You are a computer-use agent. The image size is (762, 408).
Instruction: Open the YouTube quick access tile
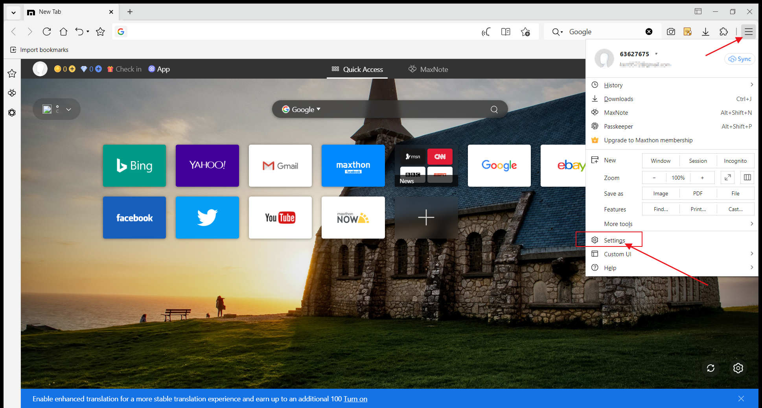tap(280, 217)
